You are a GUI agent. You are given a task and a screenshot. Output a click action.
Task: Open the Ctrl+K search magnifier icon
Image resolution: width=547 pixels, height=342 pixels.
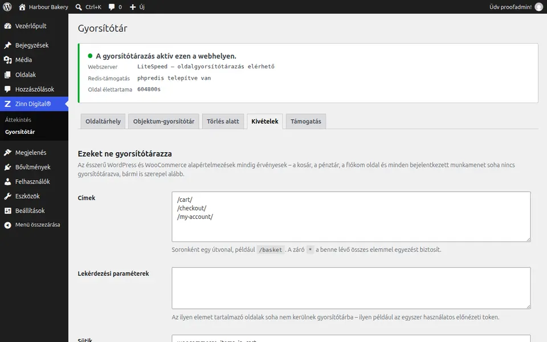79,7
